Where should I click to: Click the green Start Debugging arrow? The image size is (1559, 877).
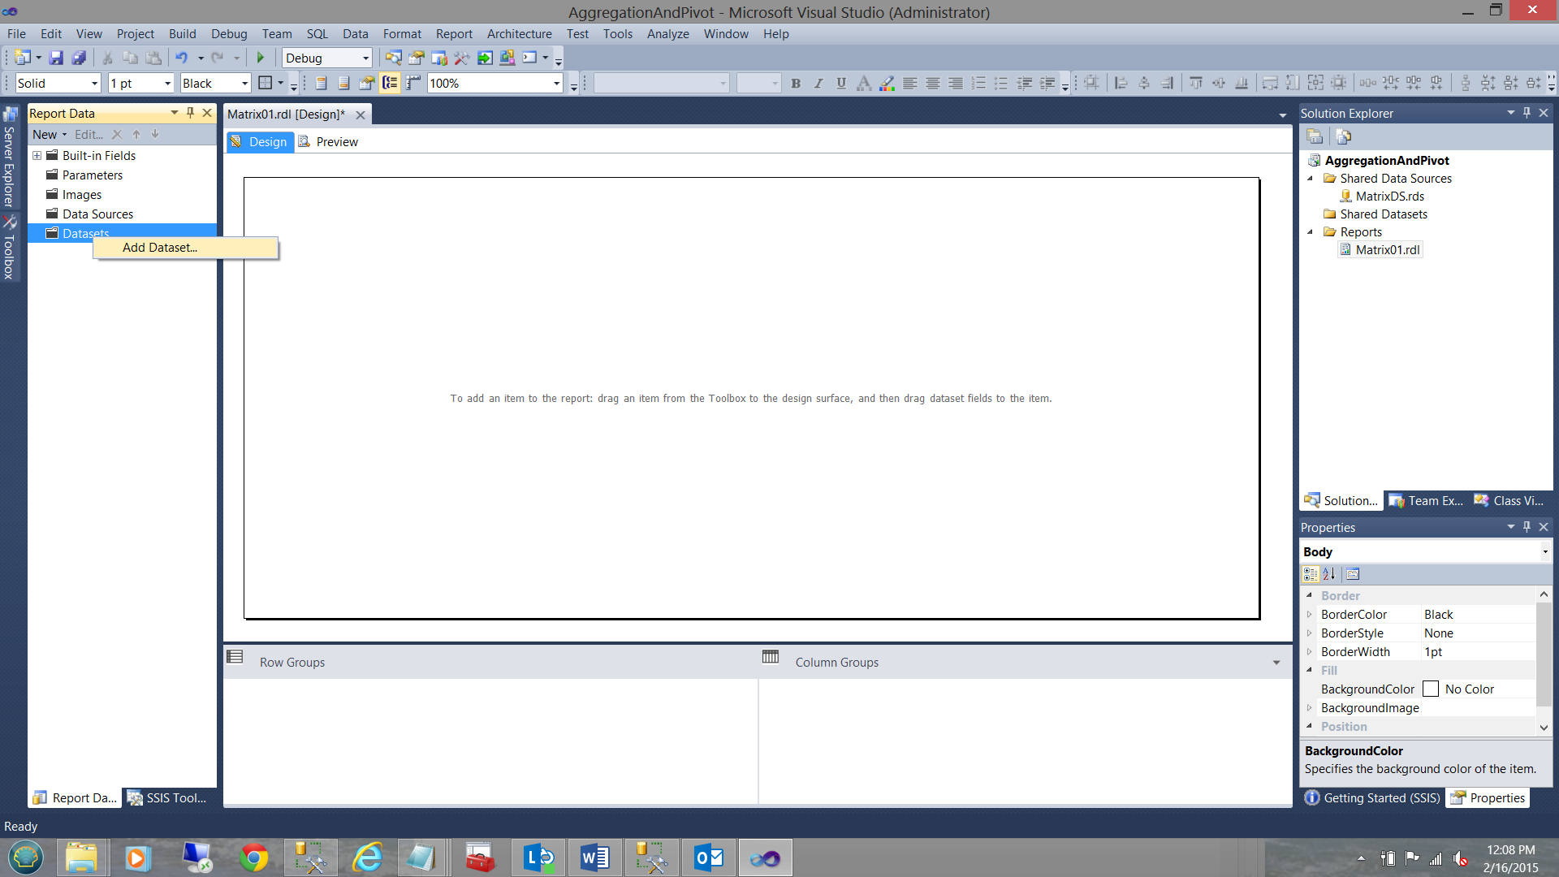[x=261, y=58]
